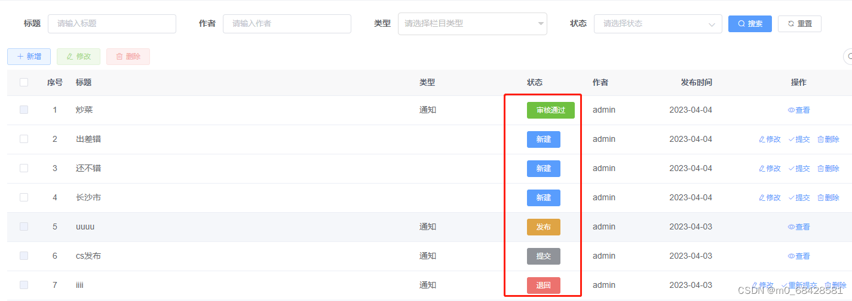
Task: Open the 状态 status dropdown
Action: point(658,24)
